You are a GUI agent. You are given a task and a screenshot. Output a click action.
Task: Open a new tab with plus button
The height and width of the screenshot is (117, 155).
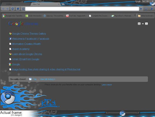[63, 4]
